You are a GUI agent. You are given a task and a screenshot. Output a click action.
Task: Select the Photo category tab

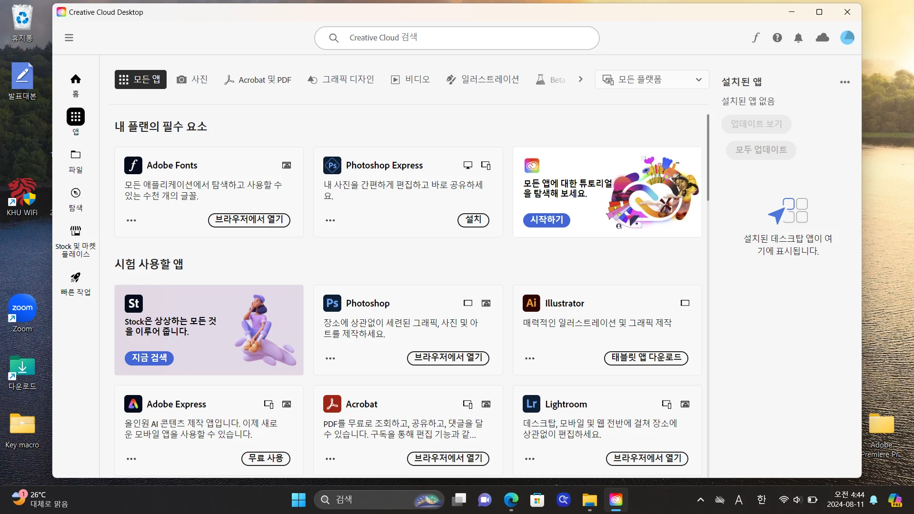(x=192, y=79)
